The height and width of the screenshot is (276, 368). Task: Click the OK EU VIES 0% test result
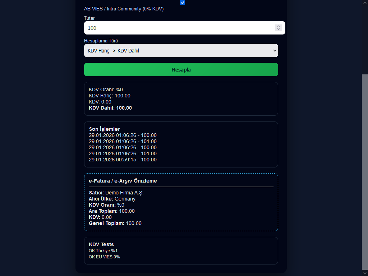click(x=104, y=257)
